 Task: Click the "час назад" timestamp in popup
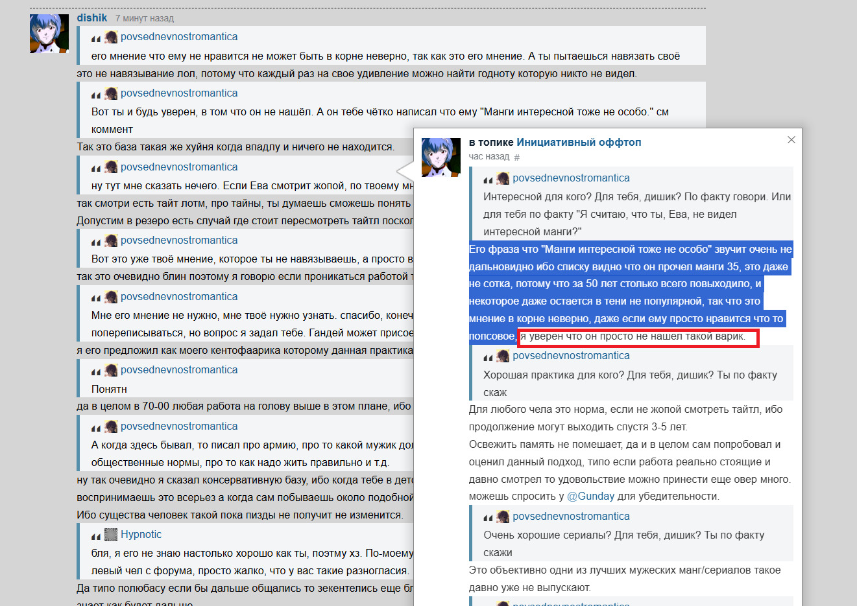(489, 157)
